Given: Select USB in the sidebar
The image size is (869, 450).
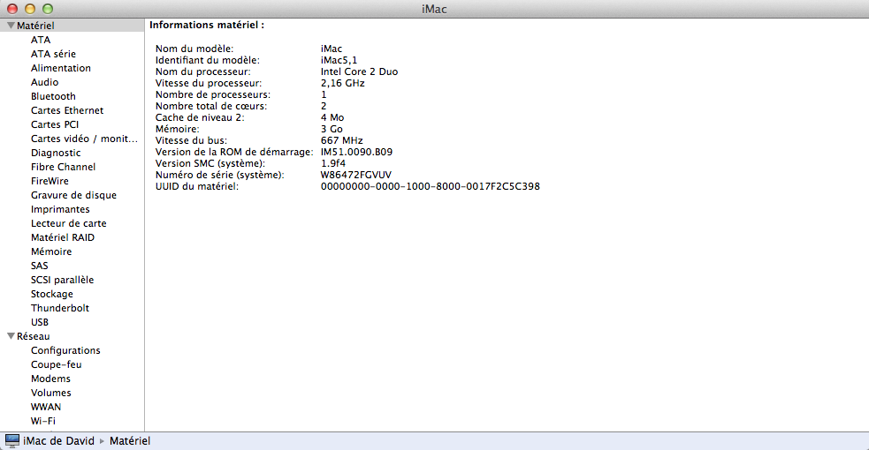Looking at the screenshot, I should pyautogui.click(x=40, y=322).
